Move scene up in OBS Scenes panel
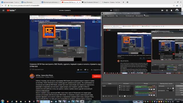 click(x=109, y=96)
